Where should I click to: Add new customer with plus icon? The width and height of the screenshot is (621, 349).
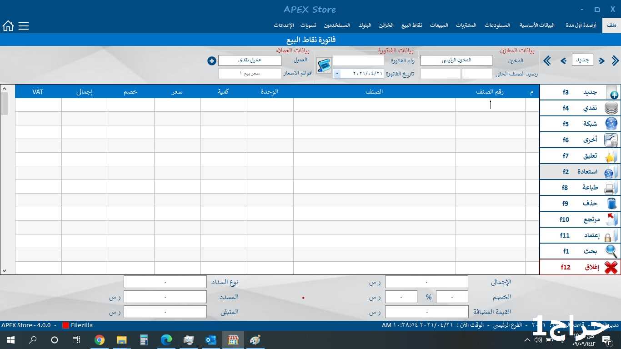click(x=211, y=60)
